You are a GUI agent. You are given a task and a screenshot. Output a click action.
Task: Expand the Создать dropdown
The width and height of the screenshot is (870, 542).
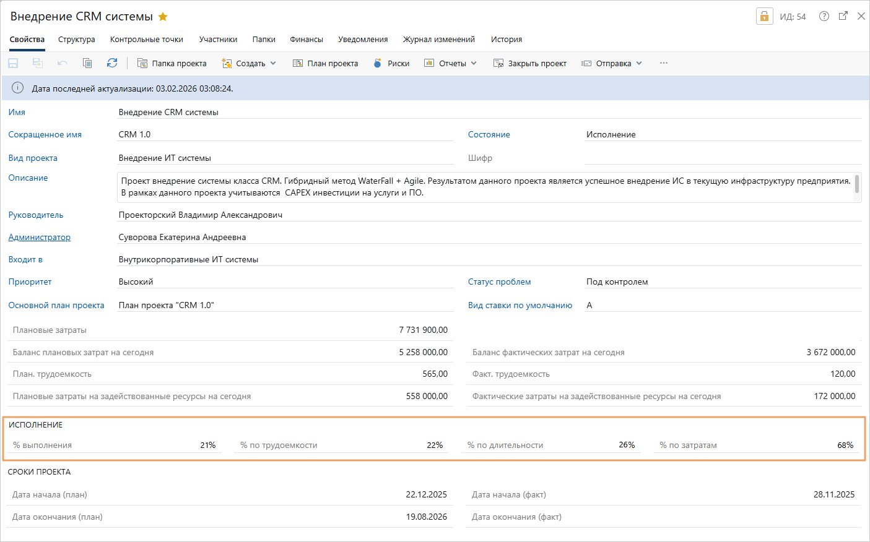coord(249,63)
